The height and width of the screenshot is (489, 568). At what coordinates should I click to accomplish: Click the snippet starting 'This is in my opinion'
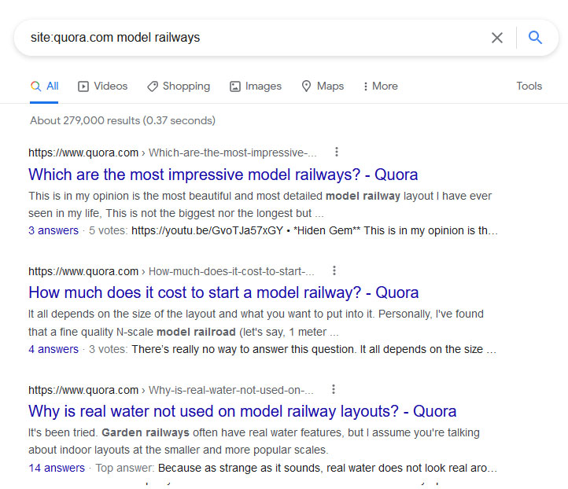pyautogui.click(x=260, y=204)
